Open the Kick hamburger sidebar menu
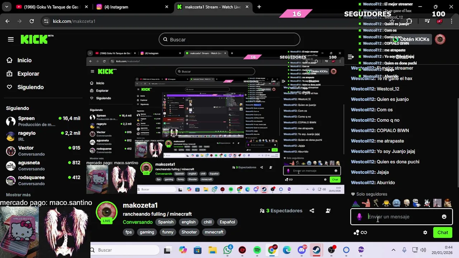The width and height of the screenshot is (459, 258). point(11,39)
